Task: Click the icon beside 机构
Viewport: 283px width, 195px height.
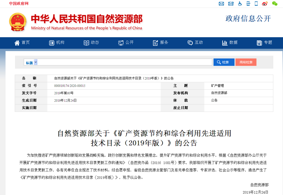Action: pos(52,43)
